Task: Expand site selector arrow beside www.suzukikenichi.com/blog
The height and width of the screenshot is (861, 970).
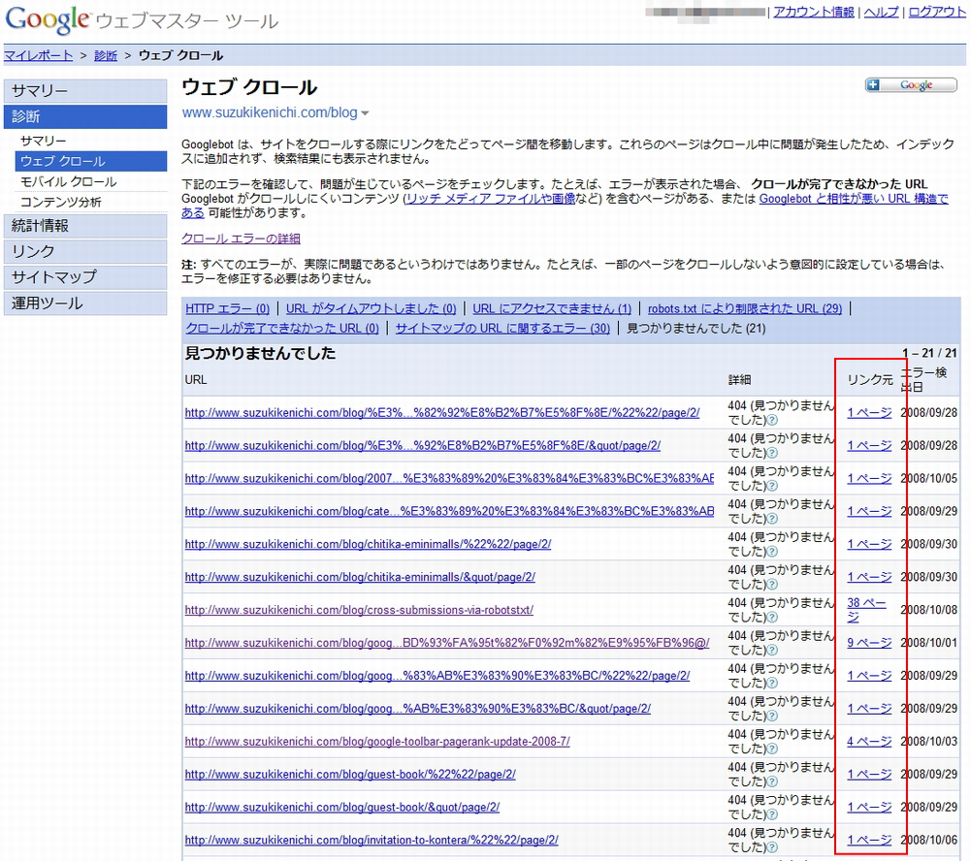Action: (365, 113)
